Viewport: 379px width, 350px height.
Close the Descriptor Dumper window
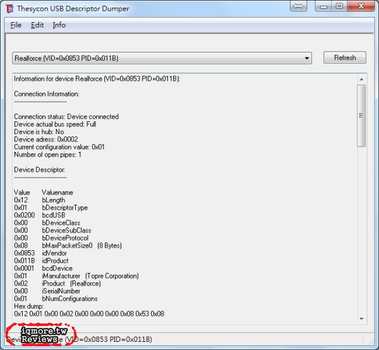pos(361,6)
